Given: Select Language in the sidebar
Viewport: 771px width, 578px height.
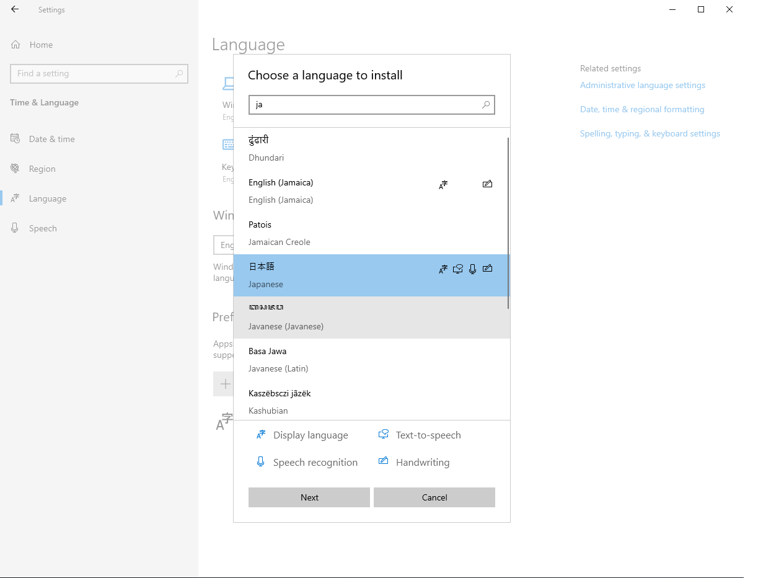Looking at the screenshot, I should 99,198.
